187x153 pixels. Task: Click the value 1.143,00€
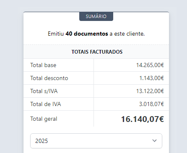(151, 78)
